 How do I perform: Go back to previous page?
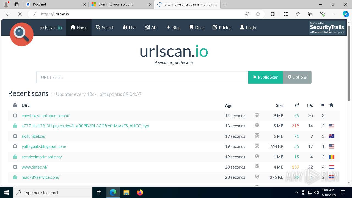pyautogui.click(x=8, y=14)
